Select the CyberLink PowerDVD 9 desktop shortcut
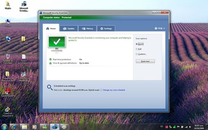The width and height of the screenshot is (208, 130). pos(8,112)
